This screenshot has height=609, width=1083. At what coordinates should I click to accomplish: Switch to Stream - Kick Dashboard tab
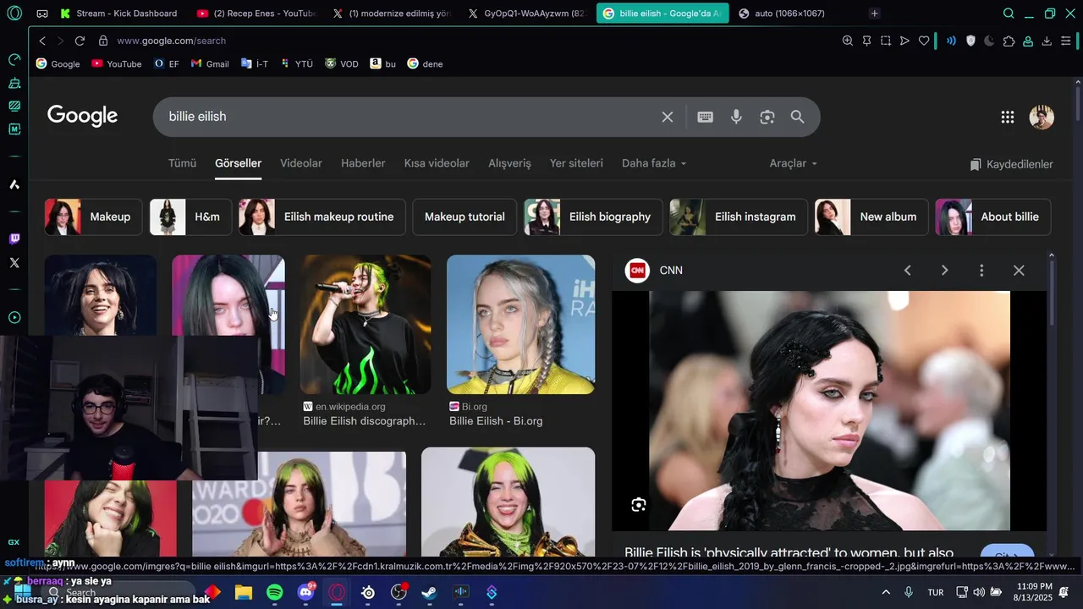(x=118, y=14)
